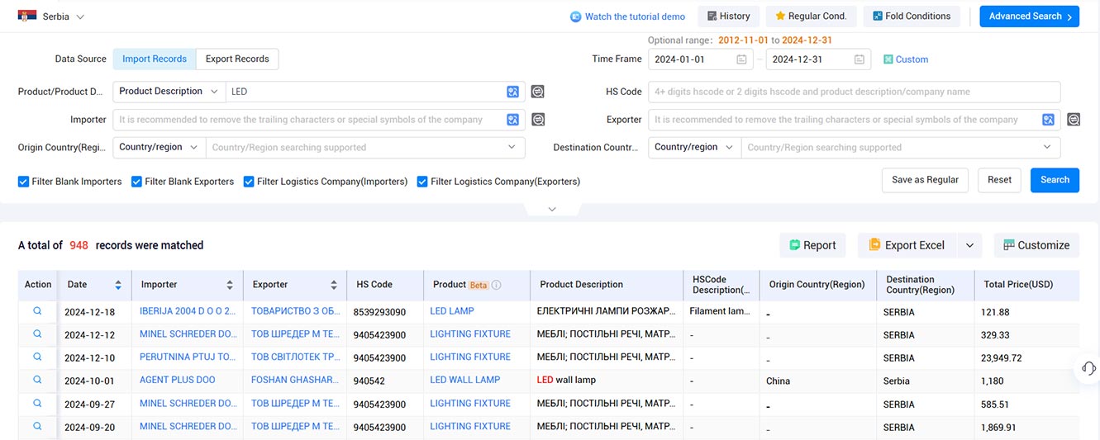The height and width of the screenshot is (440, 1100).
Task: Expand destination country search dropdown
Action: click(x=1047, y=148)
